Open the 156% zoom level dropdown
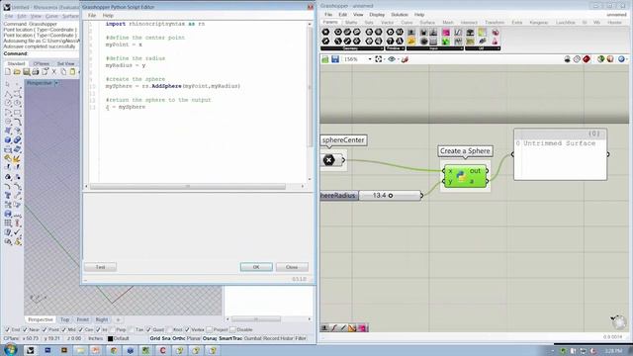This screenshot has height=356, width=633. pos(369,59)
